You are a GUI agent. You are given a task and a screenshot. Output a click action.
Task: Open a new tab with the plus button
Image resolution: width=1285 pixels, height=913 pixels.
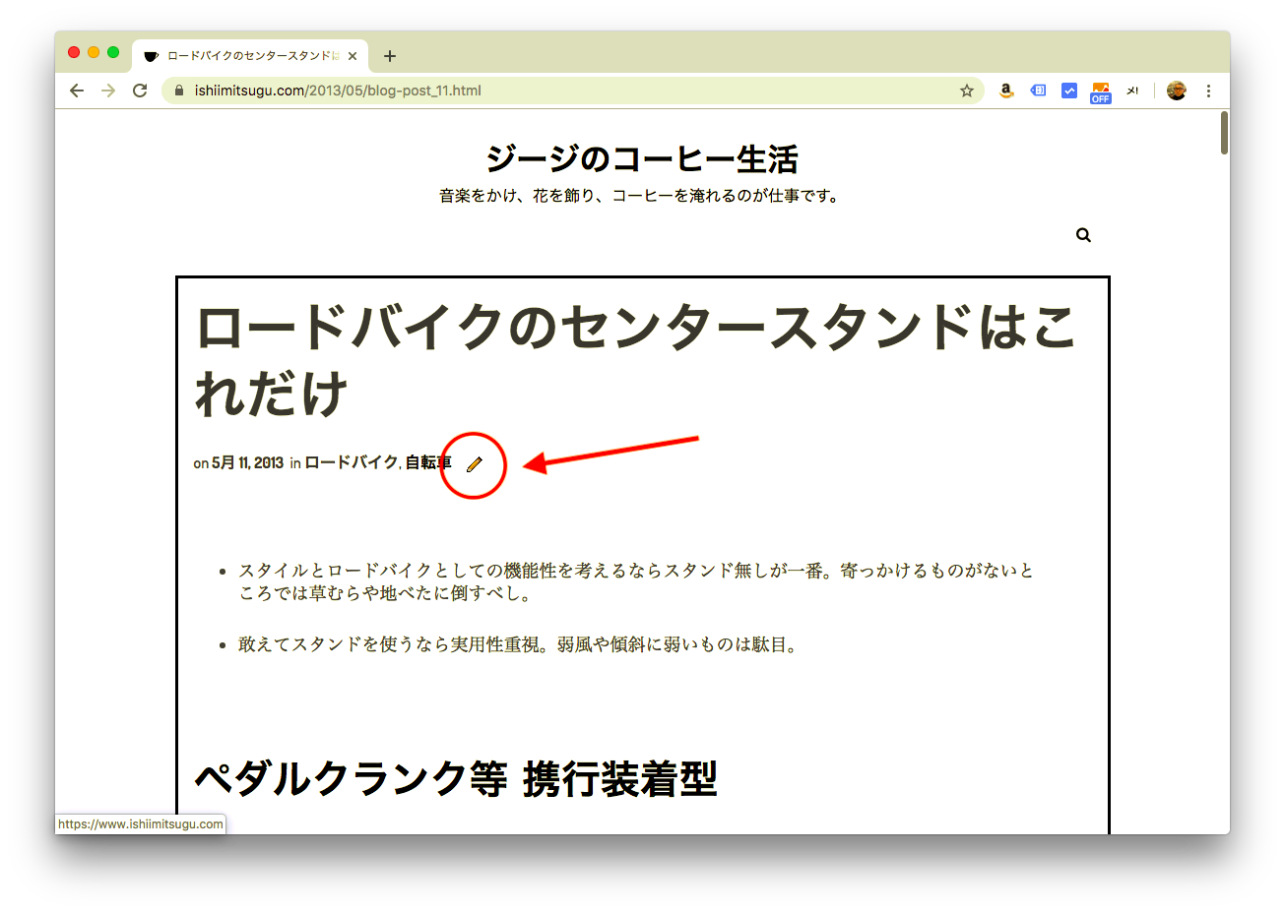[390, 56]
